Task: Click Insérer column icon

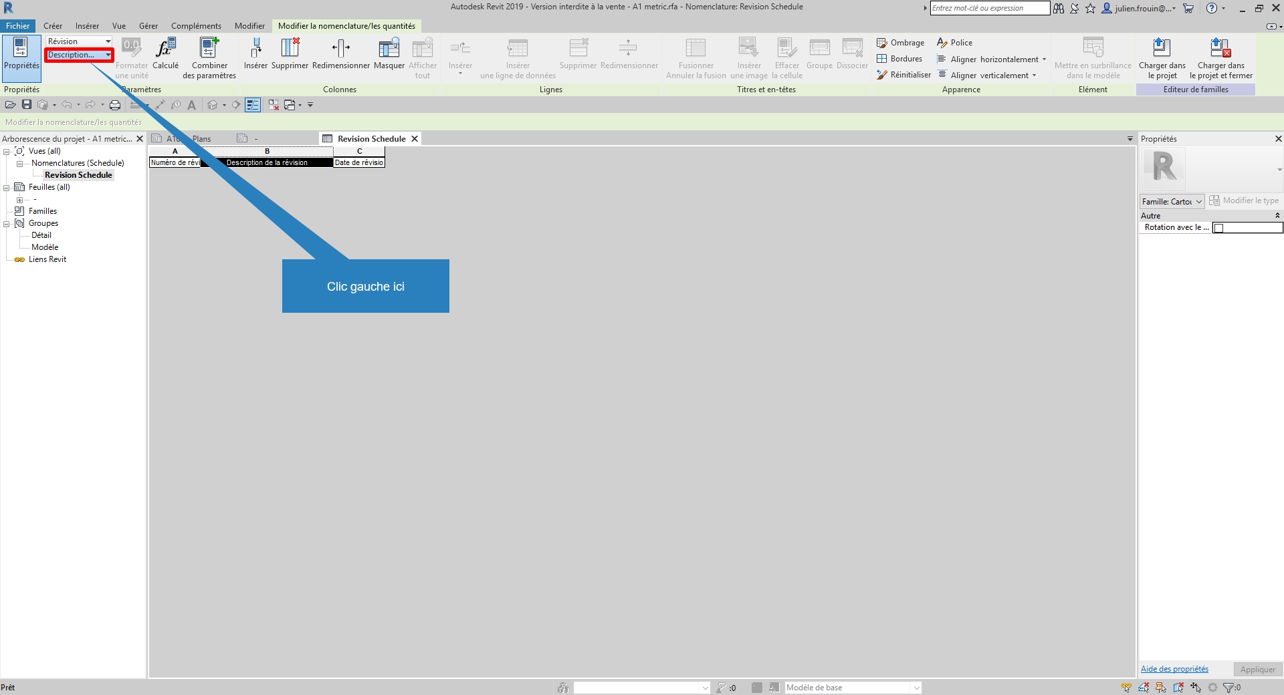Action: click(x=255, y=49)
